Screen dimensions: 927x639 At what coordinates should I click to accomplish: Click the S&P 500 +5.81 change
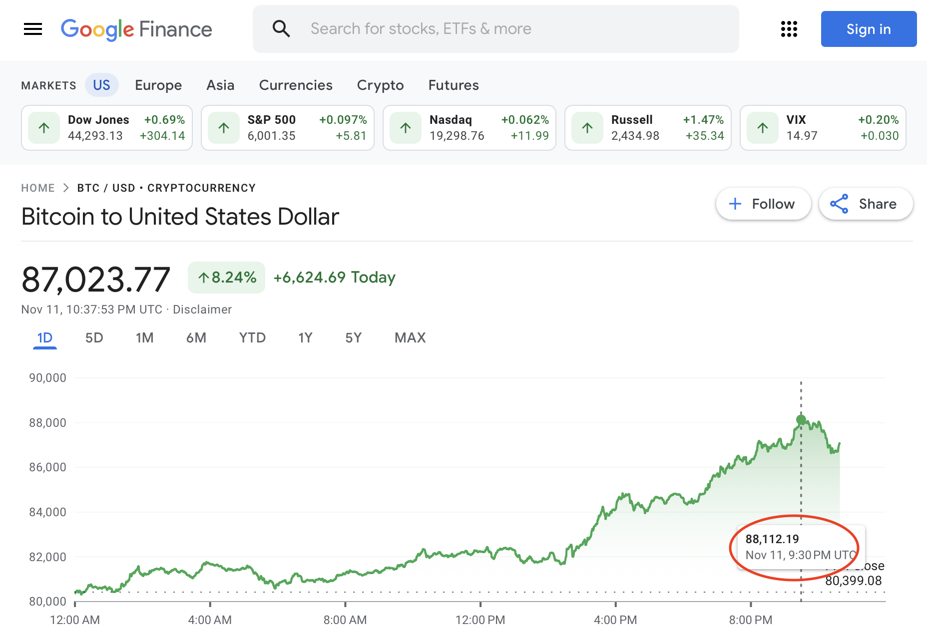pyautogui.click(x=351, y=136)
